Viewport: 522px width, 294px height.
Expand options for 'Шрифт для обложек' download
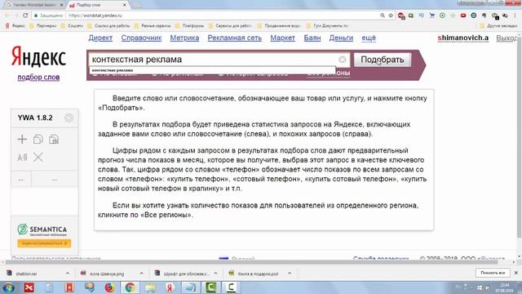click(215, 274)
